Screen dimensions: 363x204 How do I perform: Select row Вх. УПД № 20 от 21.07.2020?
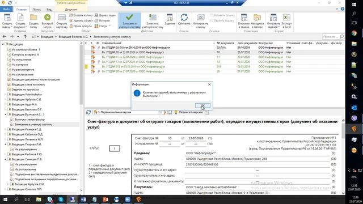pyautogui.click(x=214, y=71)
